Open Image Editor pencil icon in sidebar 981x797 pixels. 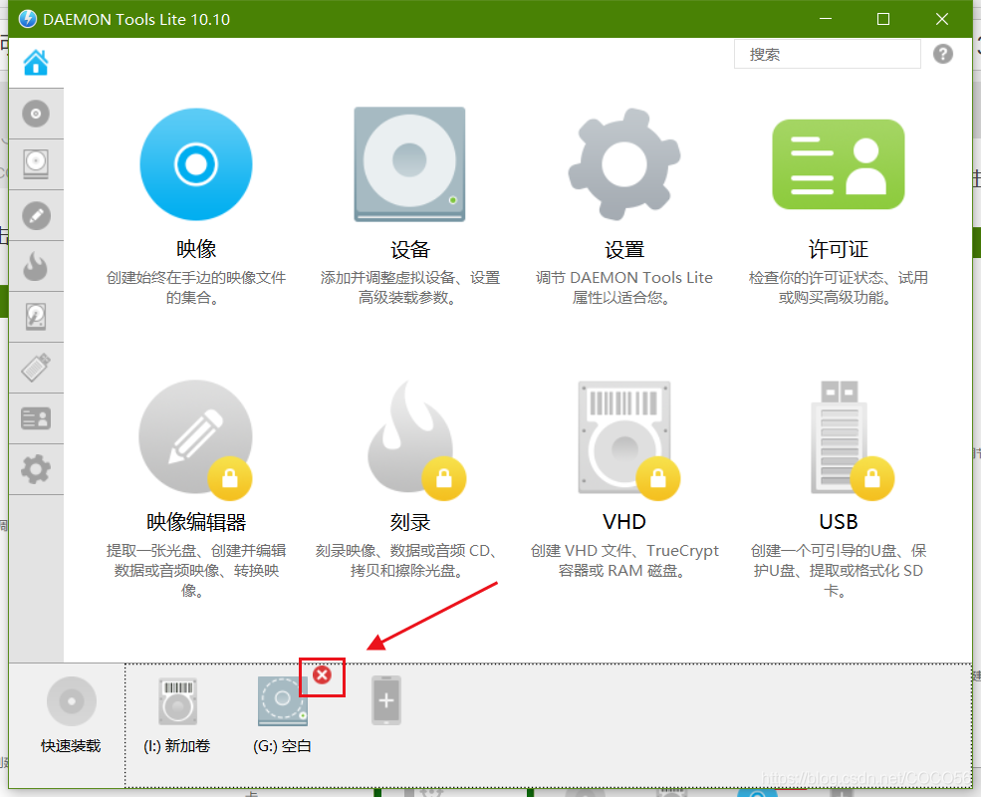36,216
